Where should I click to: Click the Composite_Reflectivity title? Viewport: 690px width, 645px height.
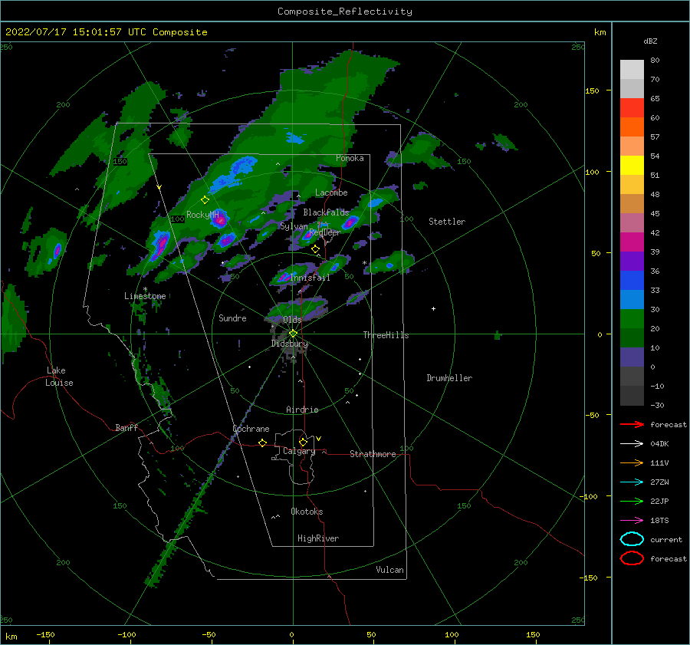(x=345, y=12)
